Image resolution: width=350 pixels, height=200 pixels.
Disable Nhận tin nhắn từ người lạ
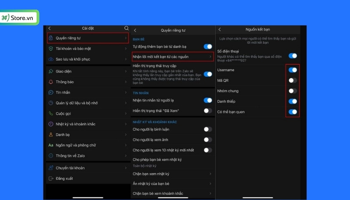pos(208,100)
